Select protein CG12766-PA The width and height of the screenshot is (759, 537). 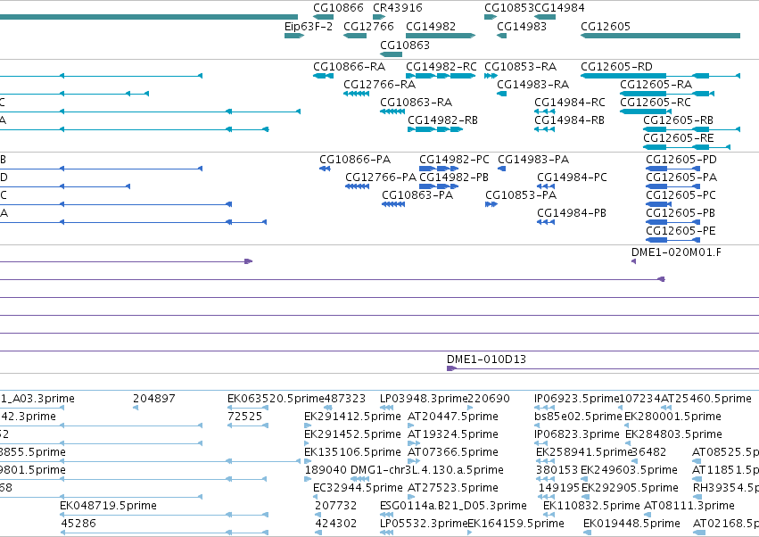381,178
